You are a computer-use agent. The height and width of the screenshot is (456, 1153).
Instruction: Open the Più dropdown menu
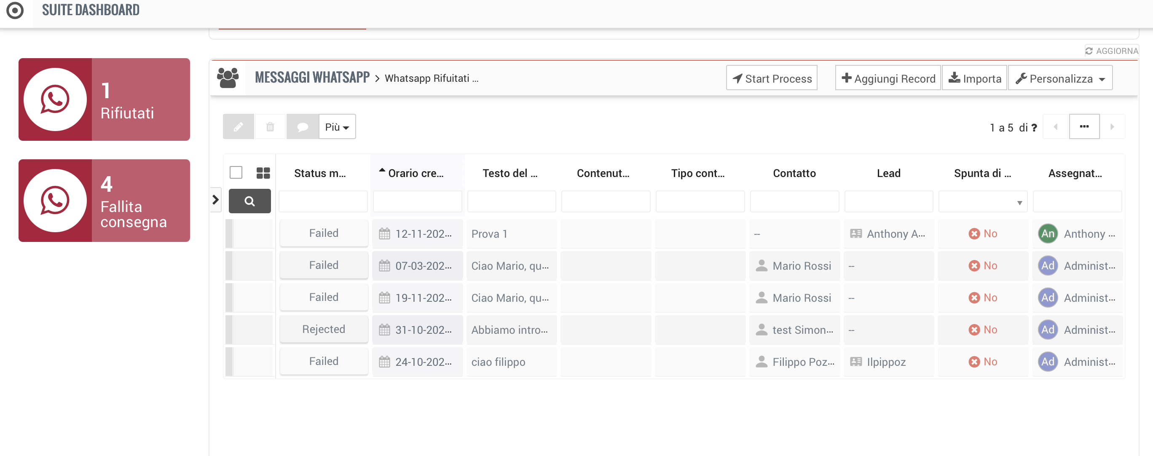point(337,126)
